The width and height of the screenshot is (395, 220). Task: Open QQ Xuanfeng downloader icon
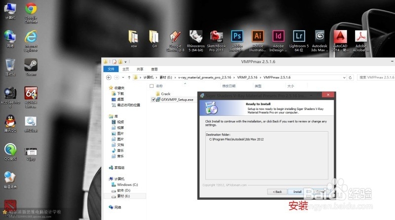[10, 152]
